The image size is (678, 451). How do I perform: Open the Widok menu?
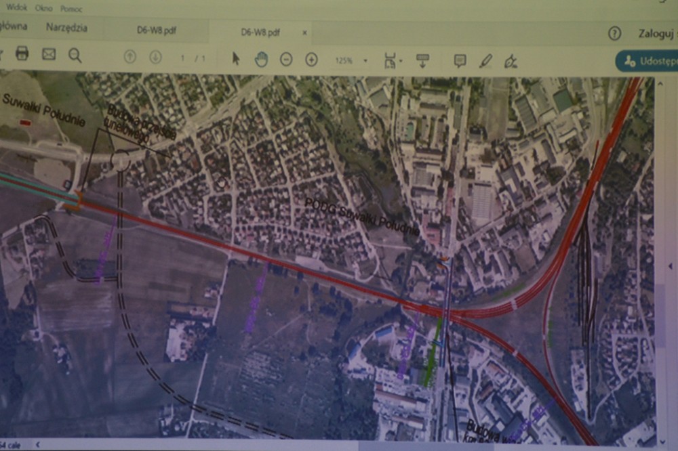tap(16, 5)
